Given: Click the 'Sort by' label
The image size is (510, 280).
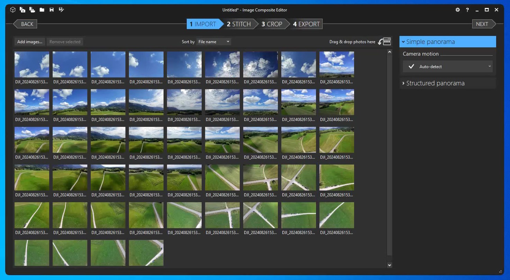Looking at the screenshot, I should 188,42.
